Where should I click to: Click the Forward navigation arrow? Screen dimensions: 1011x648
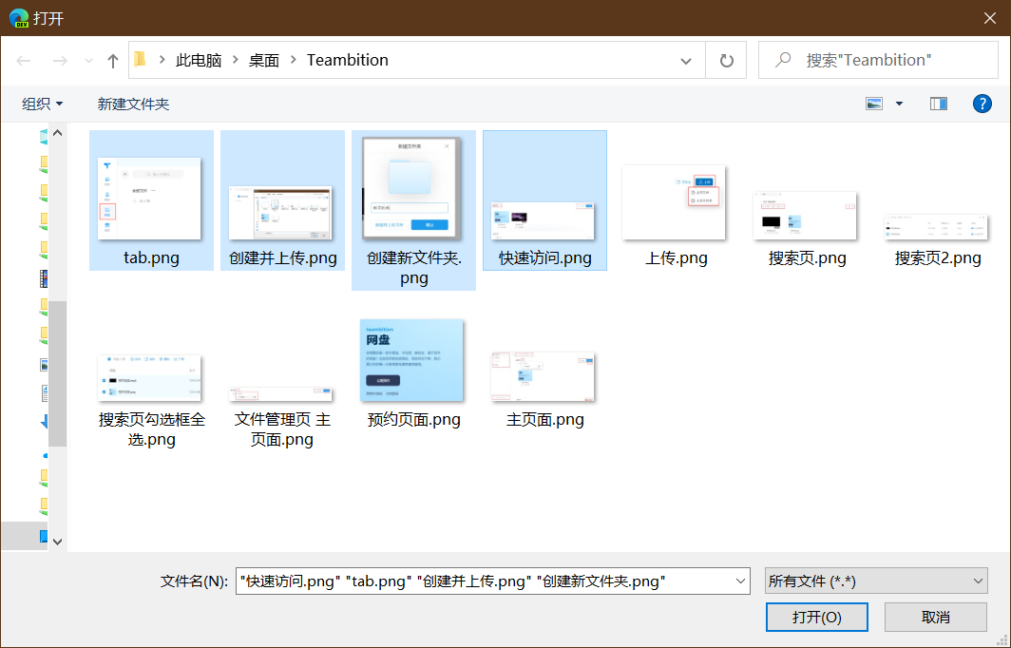pyautogui.click(x=60, y=61)
